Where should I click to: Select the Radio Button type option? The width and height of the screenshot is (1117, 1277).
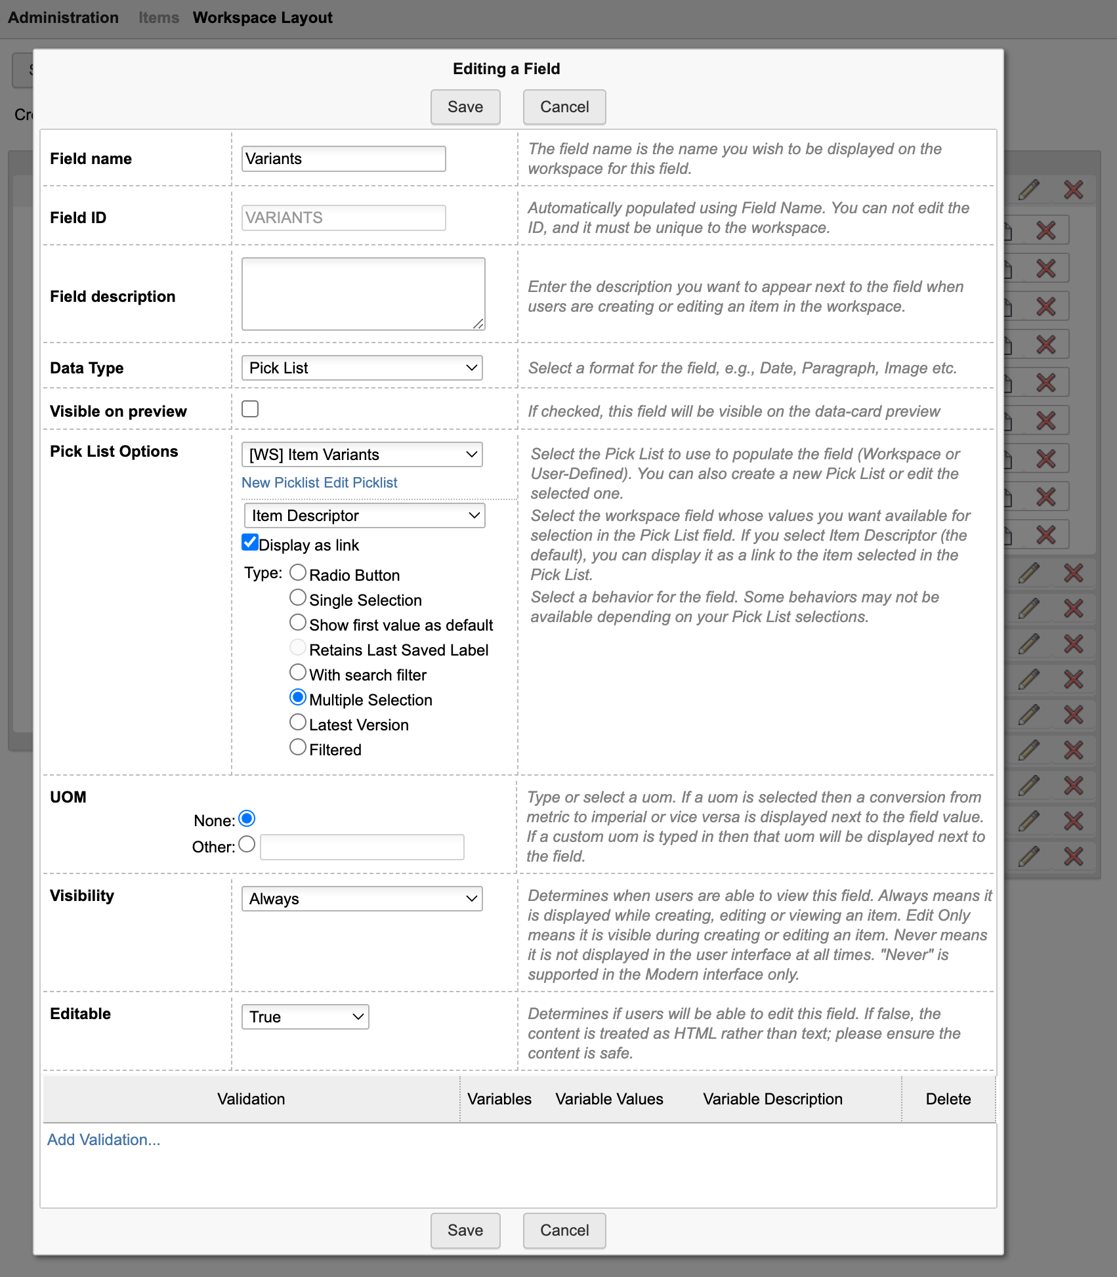(298, 573)
